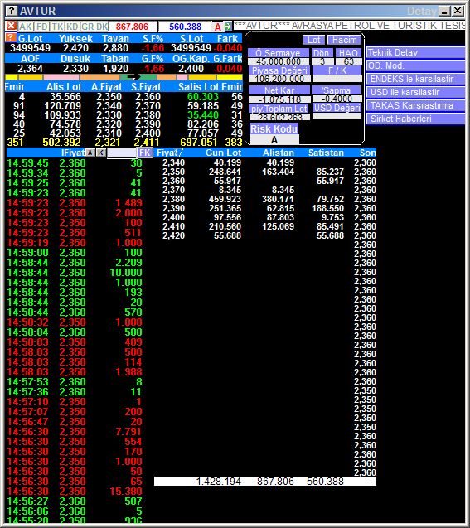Click the 45.000.000 Ö.Sermaye value
This screenshot has height=528, width=470.
pos(279,61)
